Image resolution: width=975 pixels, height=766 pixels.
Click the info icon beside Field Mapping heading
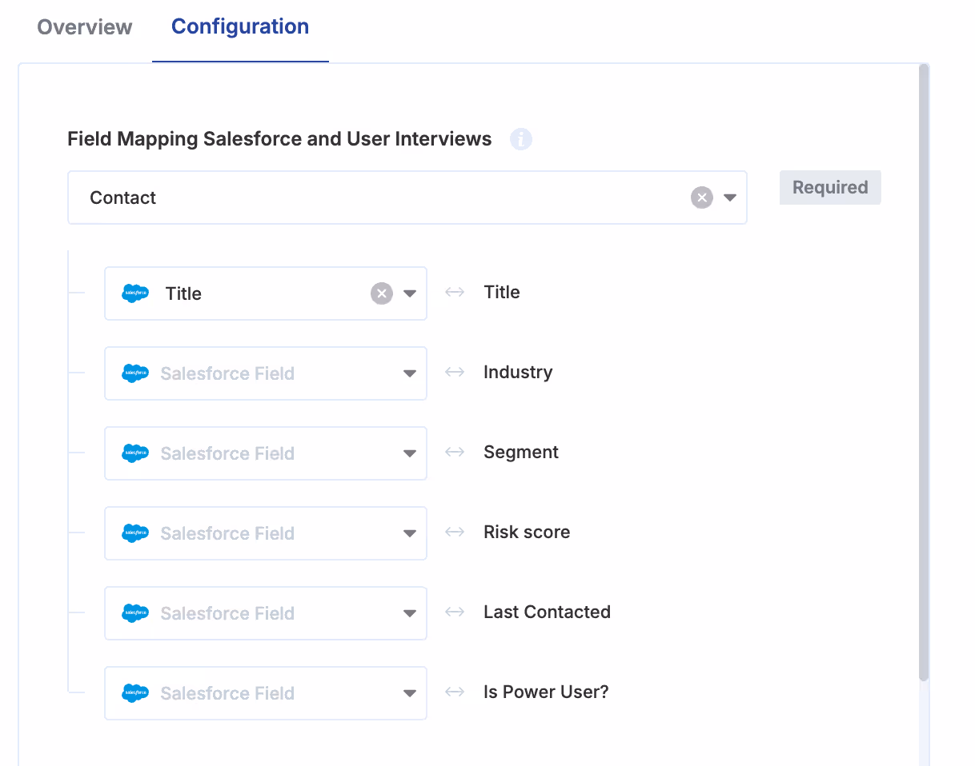pos(521,140)
